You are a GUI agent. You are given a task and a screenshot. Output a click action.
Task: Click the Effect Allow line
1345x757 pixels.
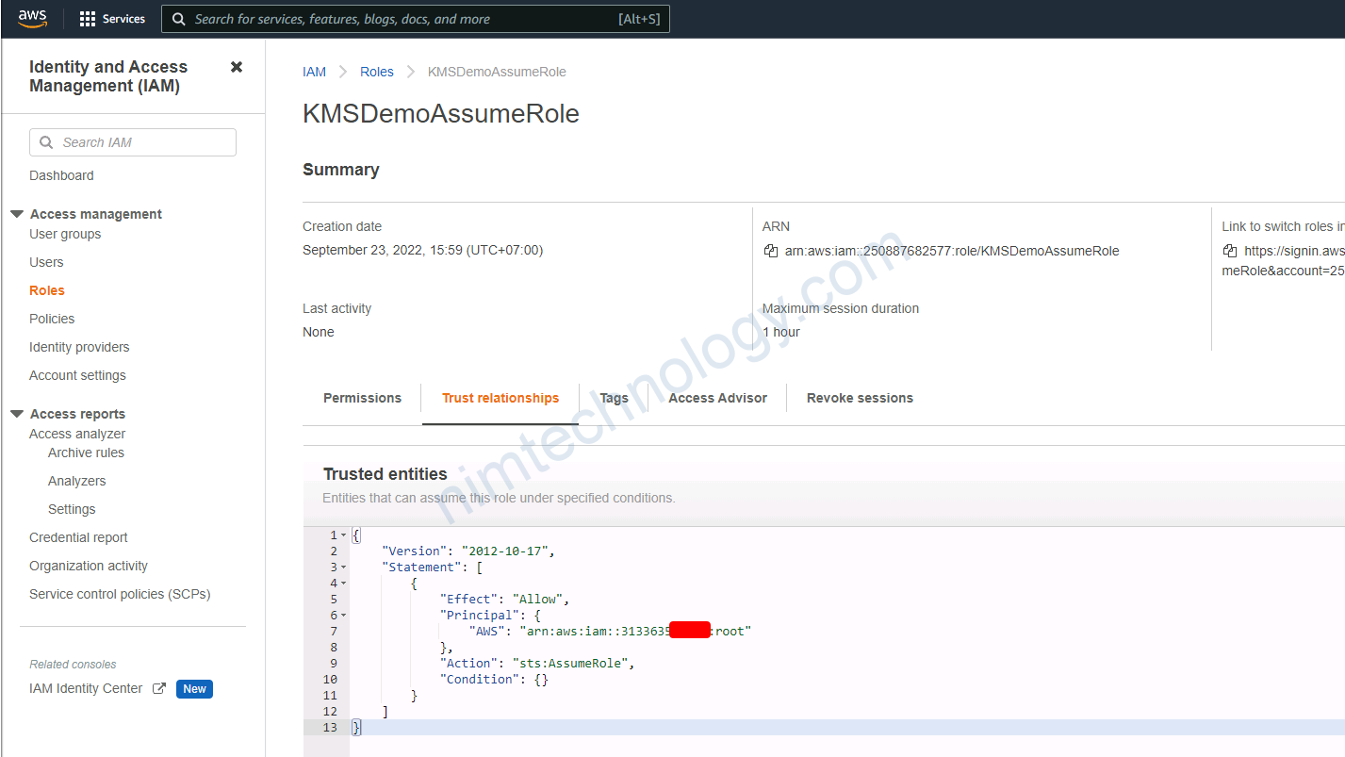click(x=504, y=599)
